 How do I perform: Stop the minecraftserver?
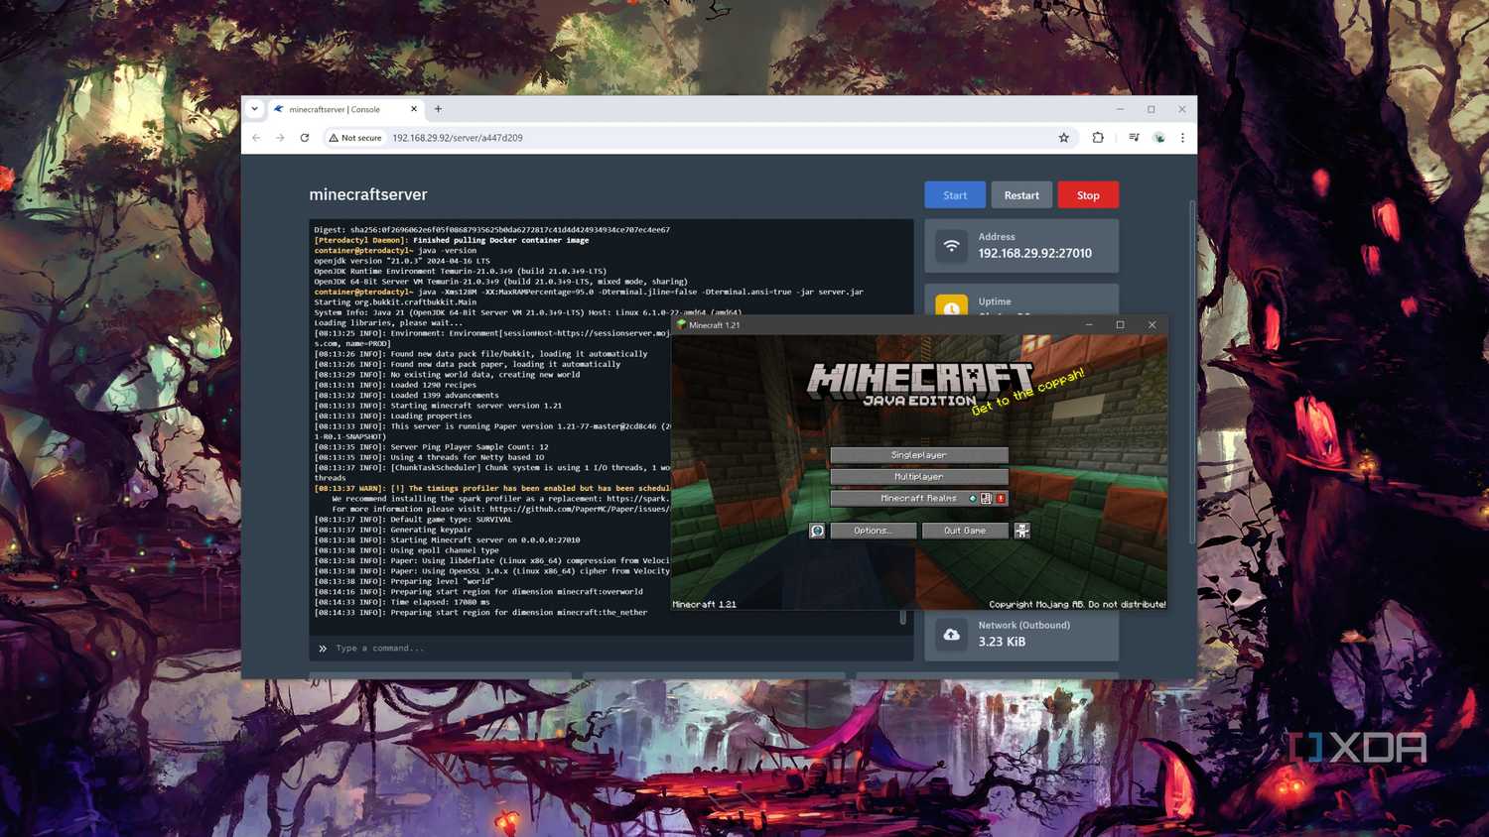point(1088,195)
